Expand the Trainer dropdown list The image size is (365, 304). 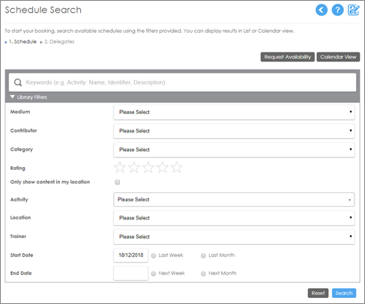pyautogui.click(x=234, y=237)
